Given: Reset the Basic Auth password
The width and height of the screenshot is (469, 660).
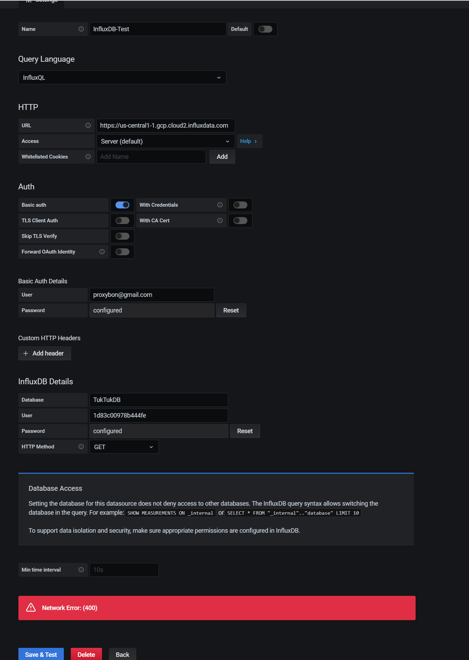Looking at the screenshot, I should point(231,310).
